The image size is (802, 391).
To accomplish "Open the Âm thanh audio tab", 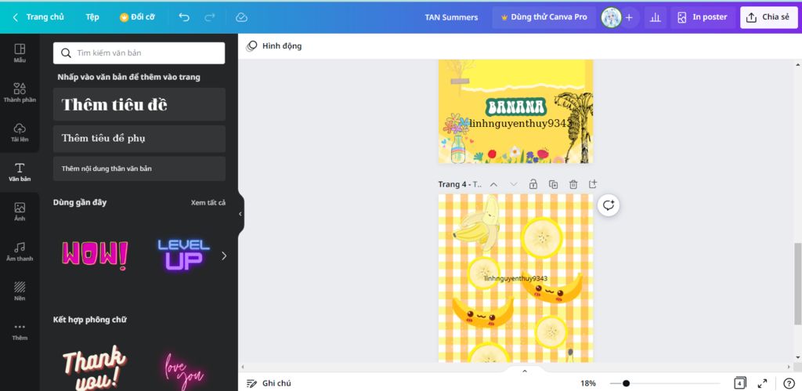I will [x=20, y=252].
